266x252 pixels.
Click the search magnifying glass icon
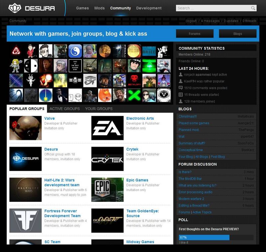[x=253, y=8]
